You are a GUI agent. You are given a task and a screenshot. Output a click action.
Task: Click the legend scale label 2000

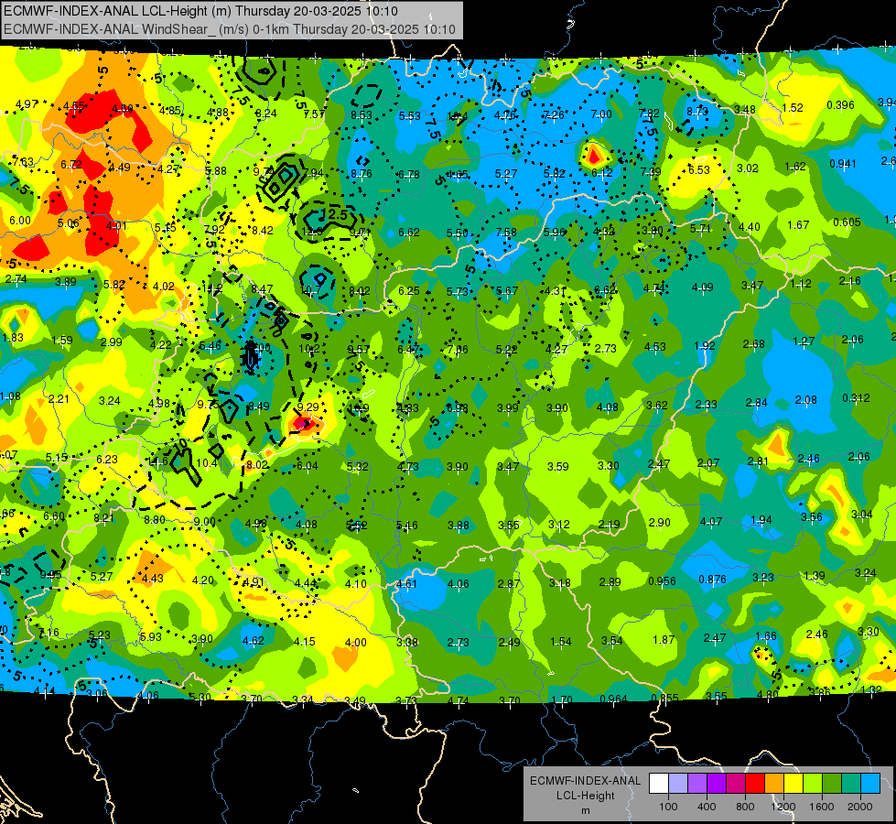pos(860,807)
